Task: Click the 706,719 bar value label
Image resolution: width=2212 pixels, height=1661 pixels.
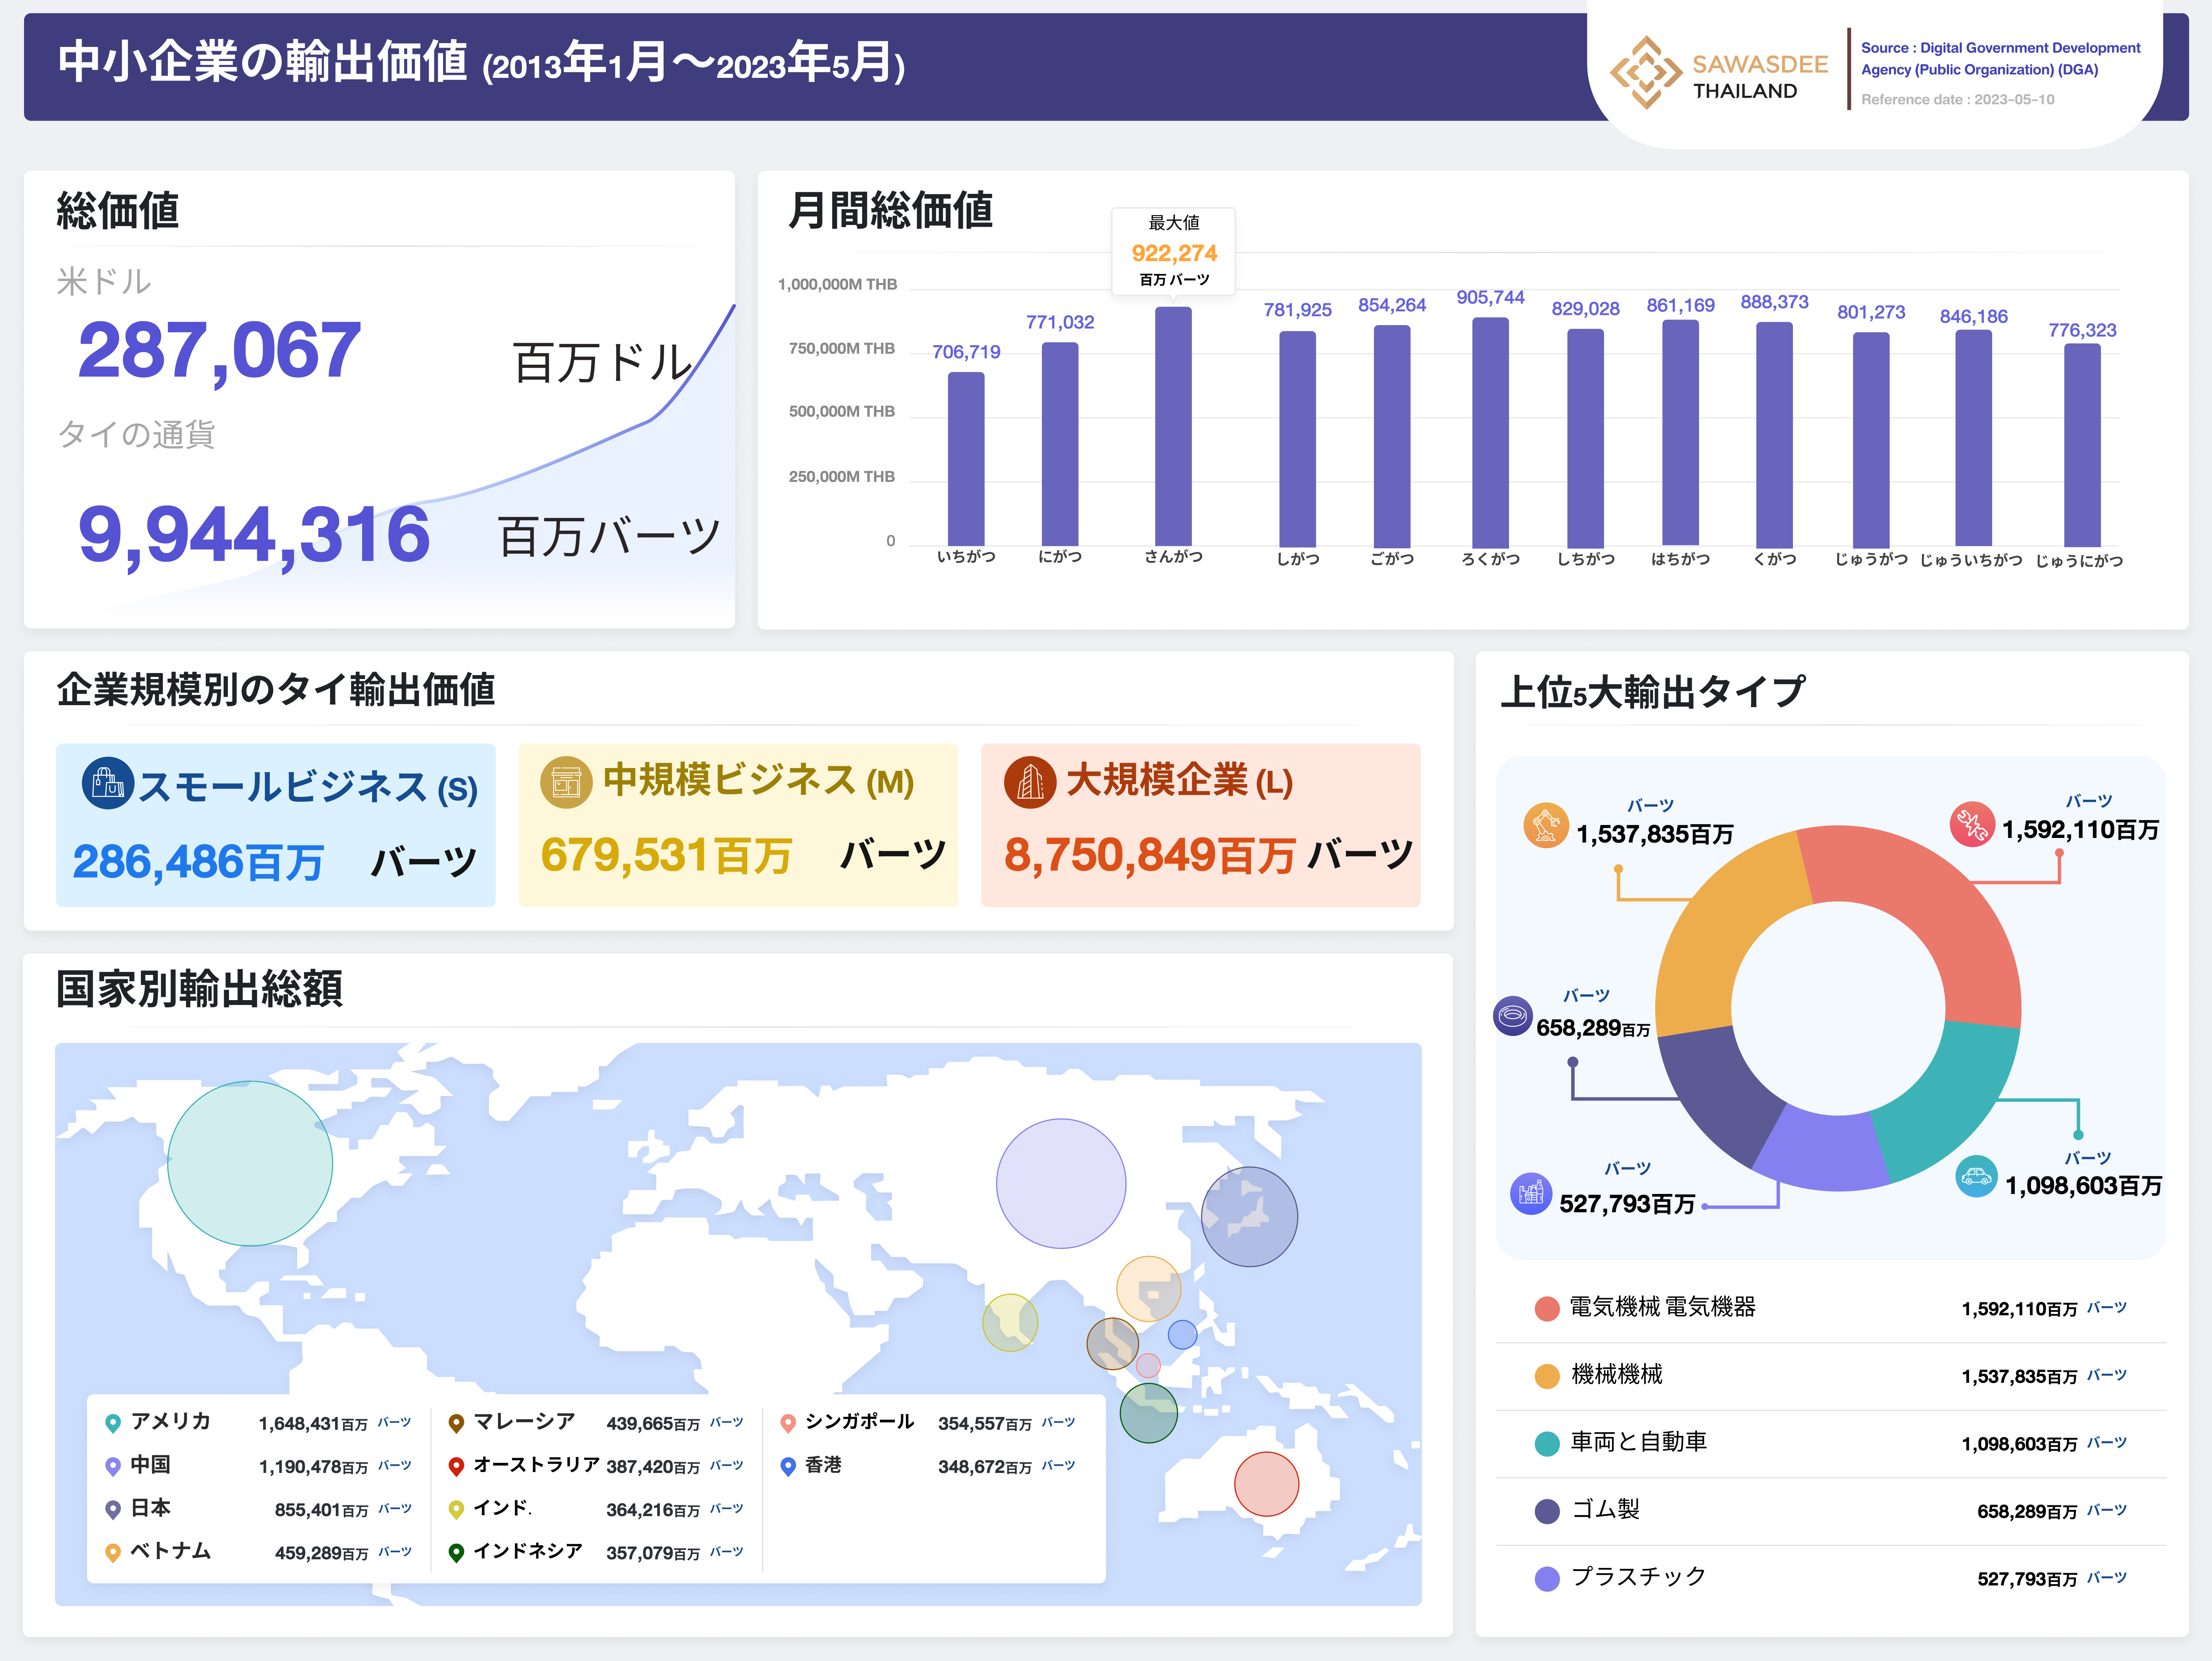Action: point(966,352)
